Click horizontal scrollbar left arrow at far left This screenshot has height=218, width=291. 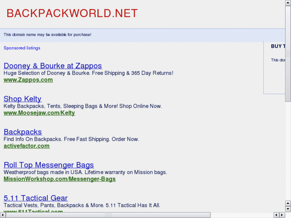[x=3, y=215]
